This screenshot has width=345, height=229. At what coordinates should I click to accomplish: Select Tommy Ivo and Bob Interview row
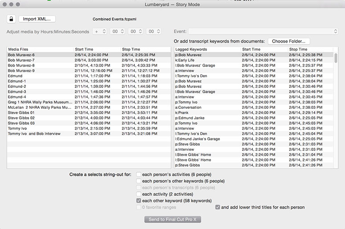click(x=89, y=134)
